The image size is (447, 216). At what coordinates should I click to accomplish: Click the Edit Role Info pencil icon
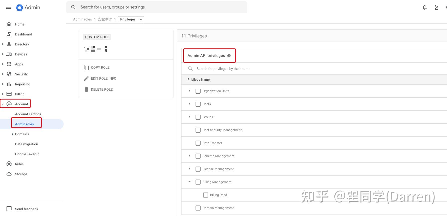(x=86, y=78)
